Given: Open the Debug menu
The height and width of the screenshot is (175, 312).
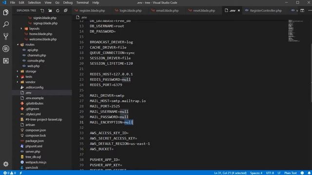Looking at the screenshot, I should (68, 2).
